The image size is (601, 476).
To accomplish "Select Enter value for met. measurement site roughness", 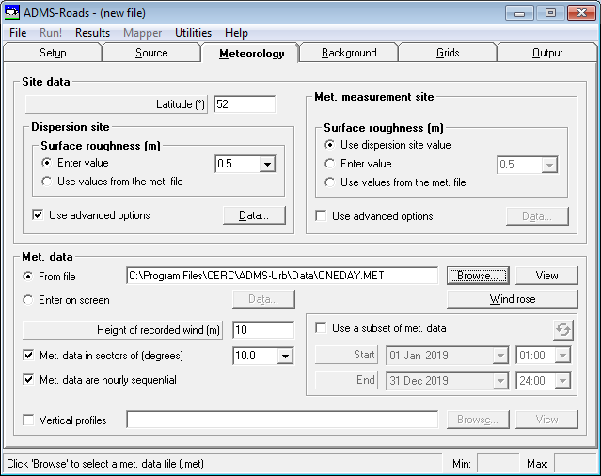I will 329,164.
